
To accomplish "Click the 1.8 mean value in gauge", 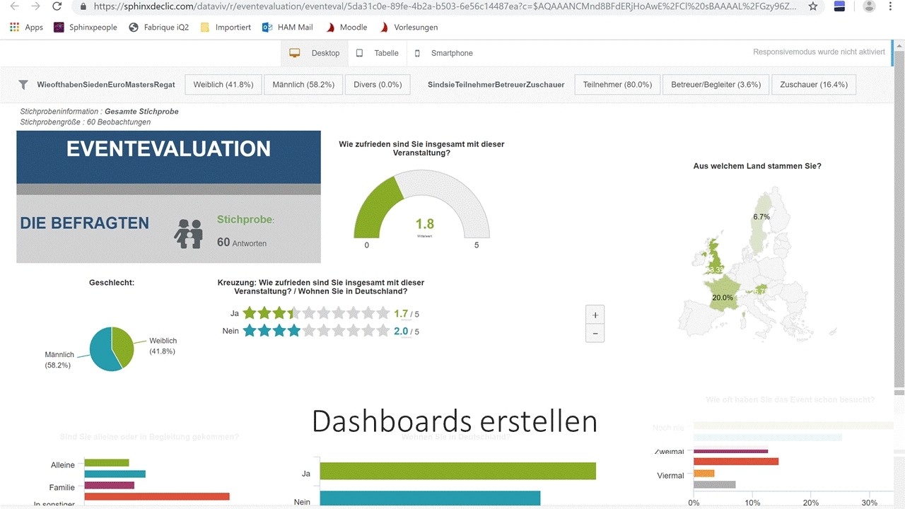I will tap(425, 224).
